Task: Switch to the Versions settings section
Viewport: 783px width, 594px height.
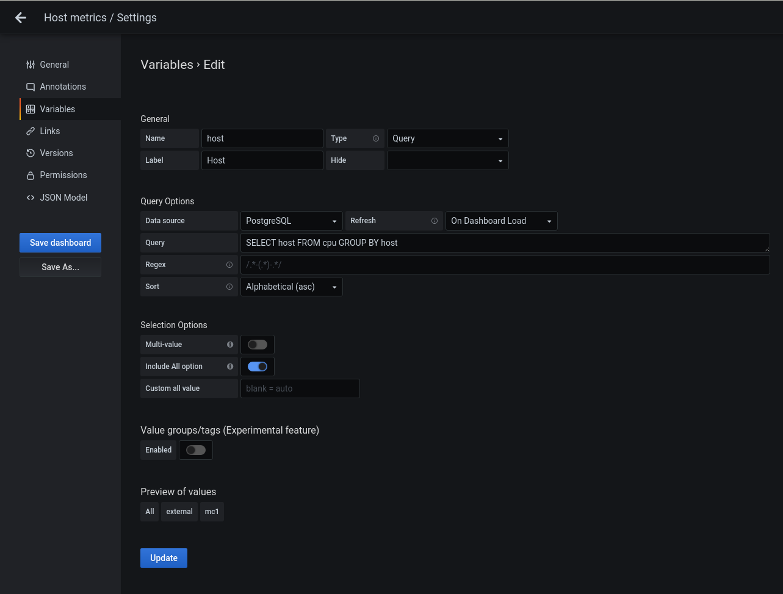Action: click(x=56, y=153)
